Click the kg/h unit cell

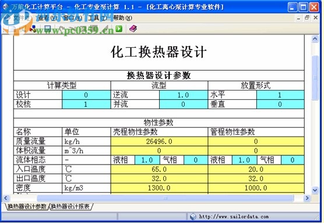[x=86, y=141]
